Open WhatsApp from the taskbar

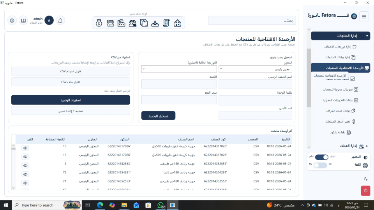[161, 205]
